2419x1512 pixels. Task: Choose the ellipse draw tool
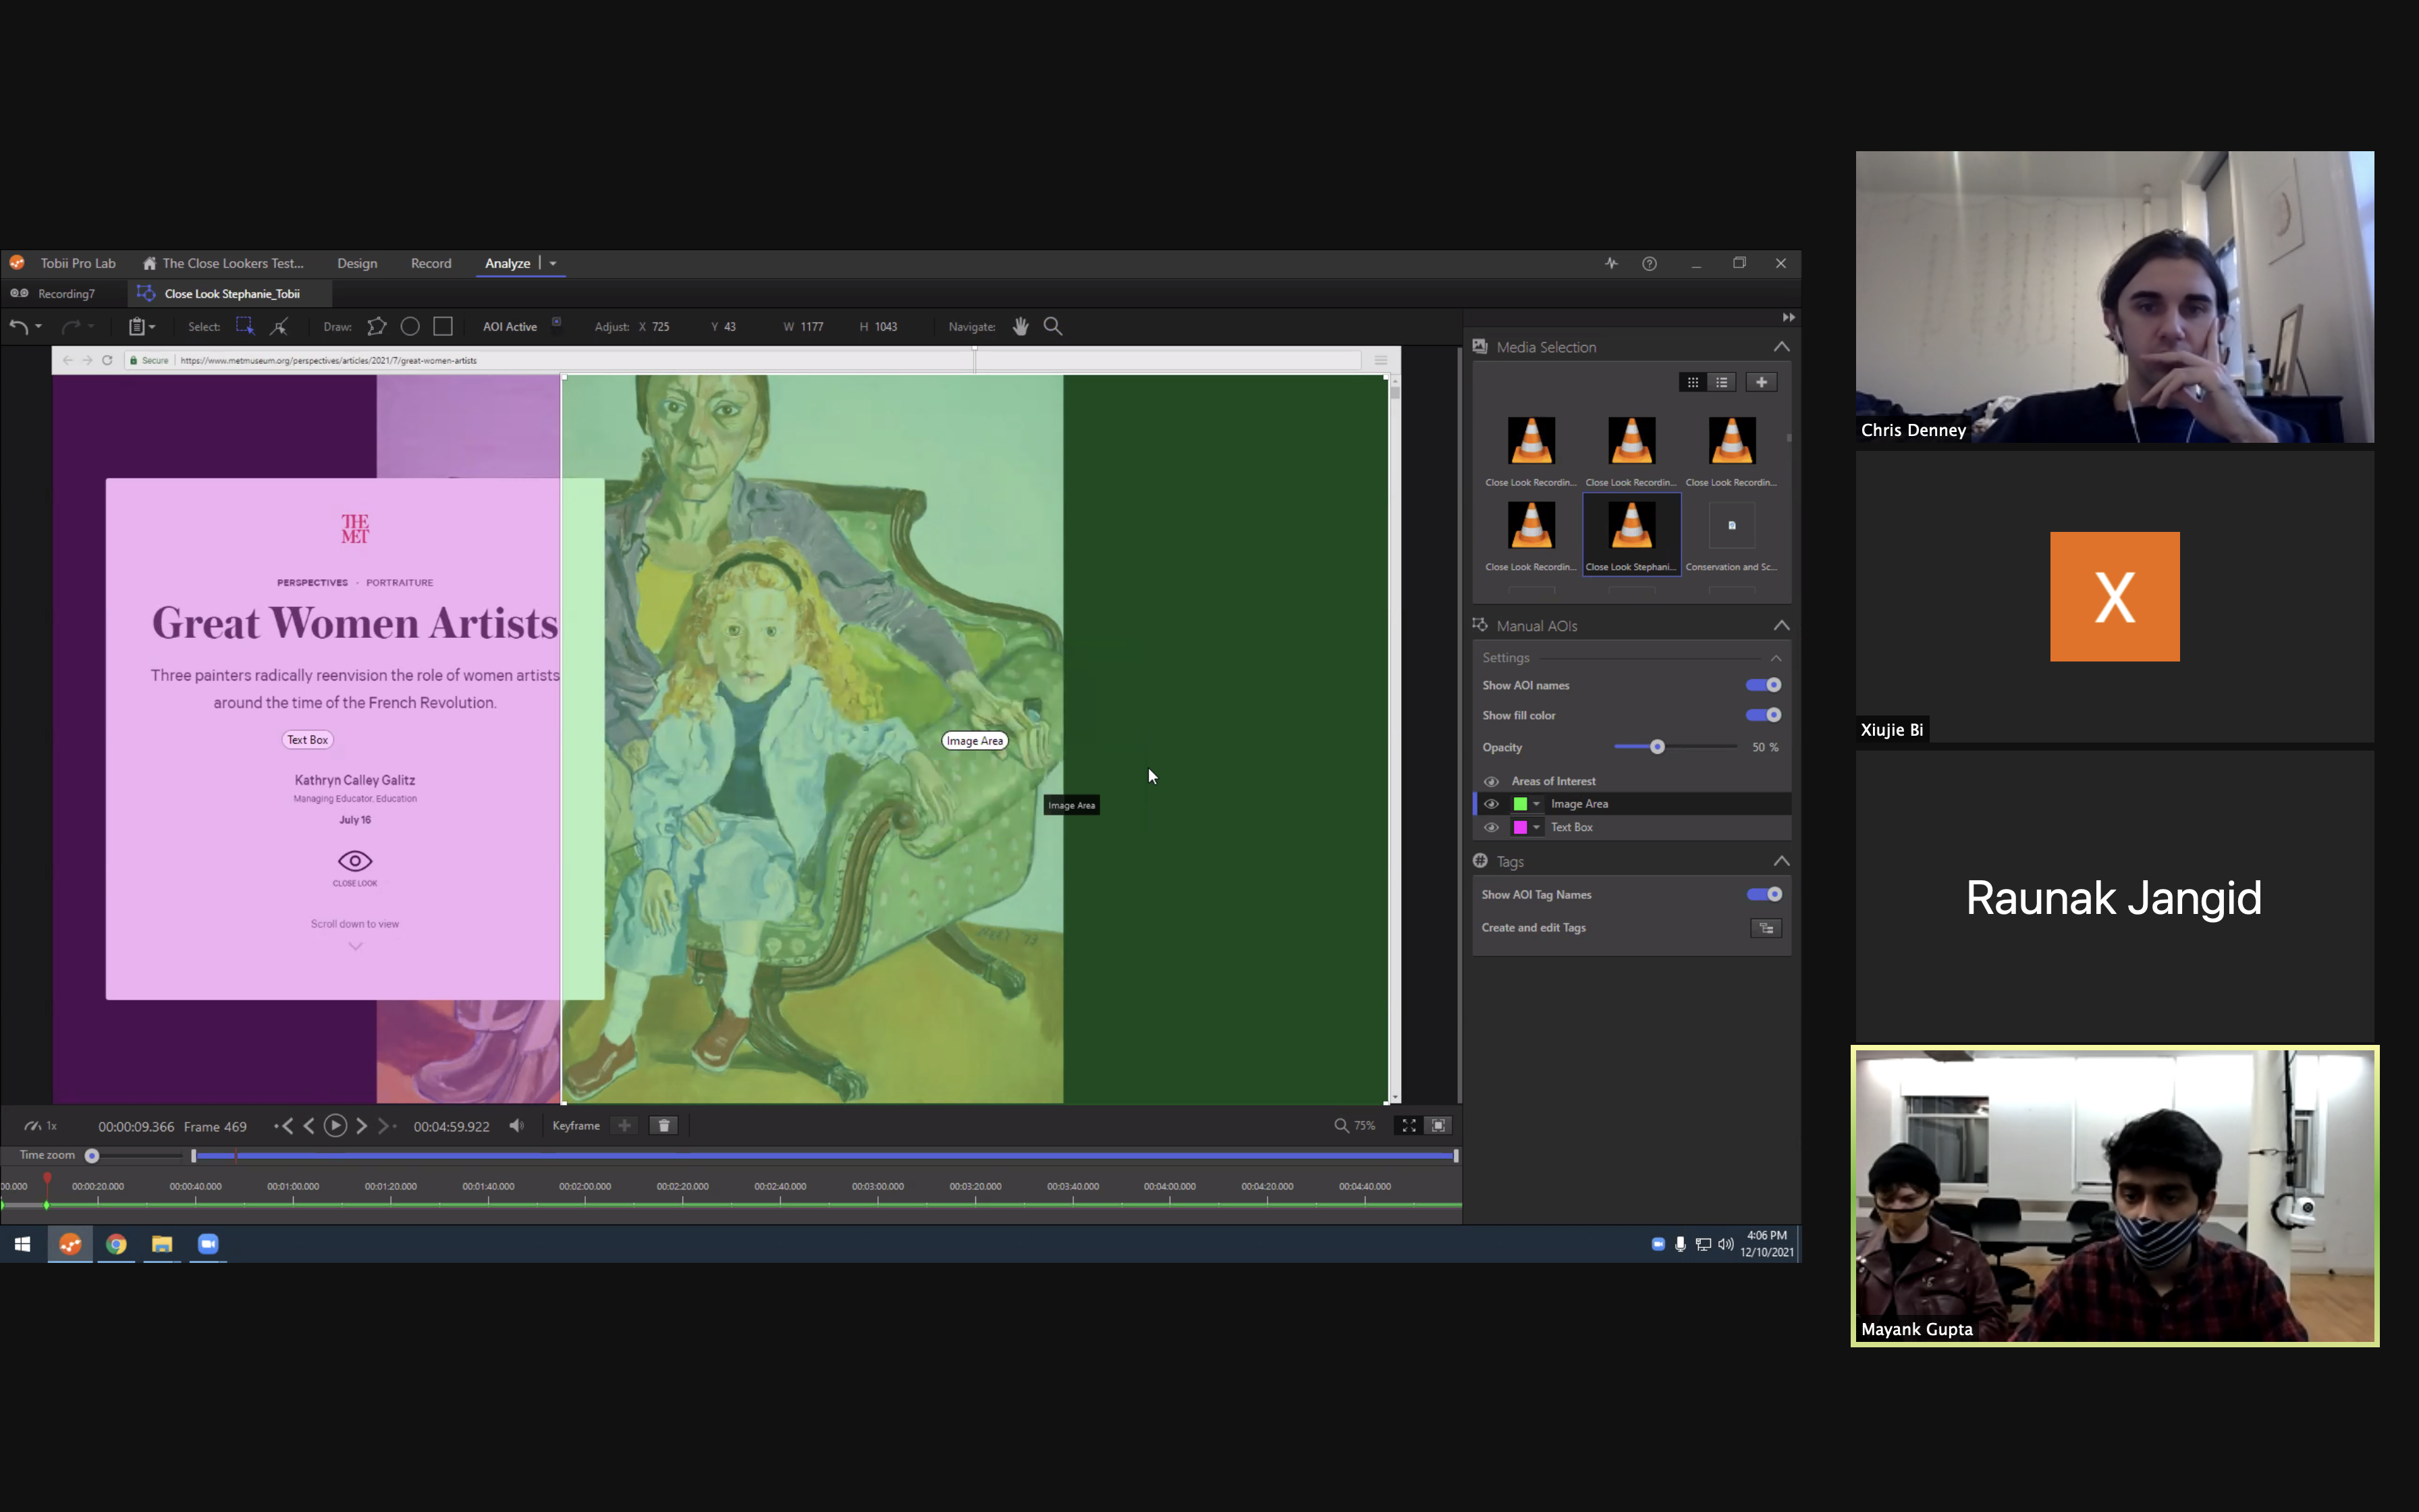pos(410,326)
